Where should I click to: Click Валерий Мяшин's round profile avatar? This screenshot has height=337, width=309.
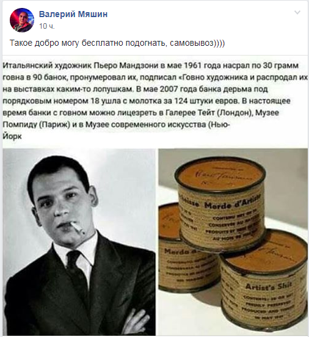[x=22, y=20]
